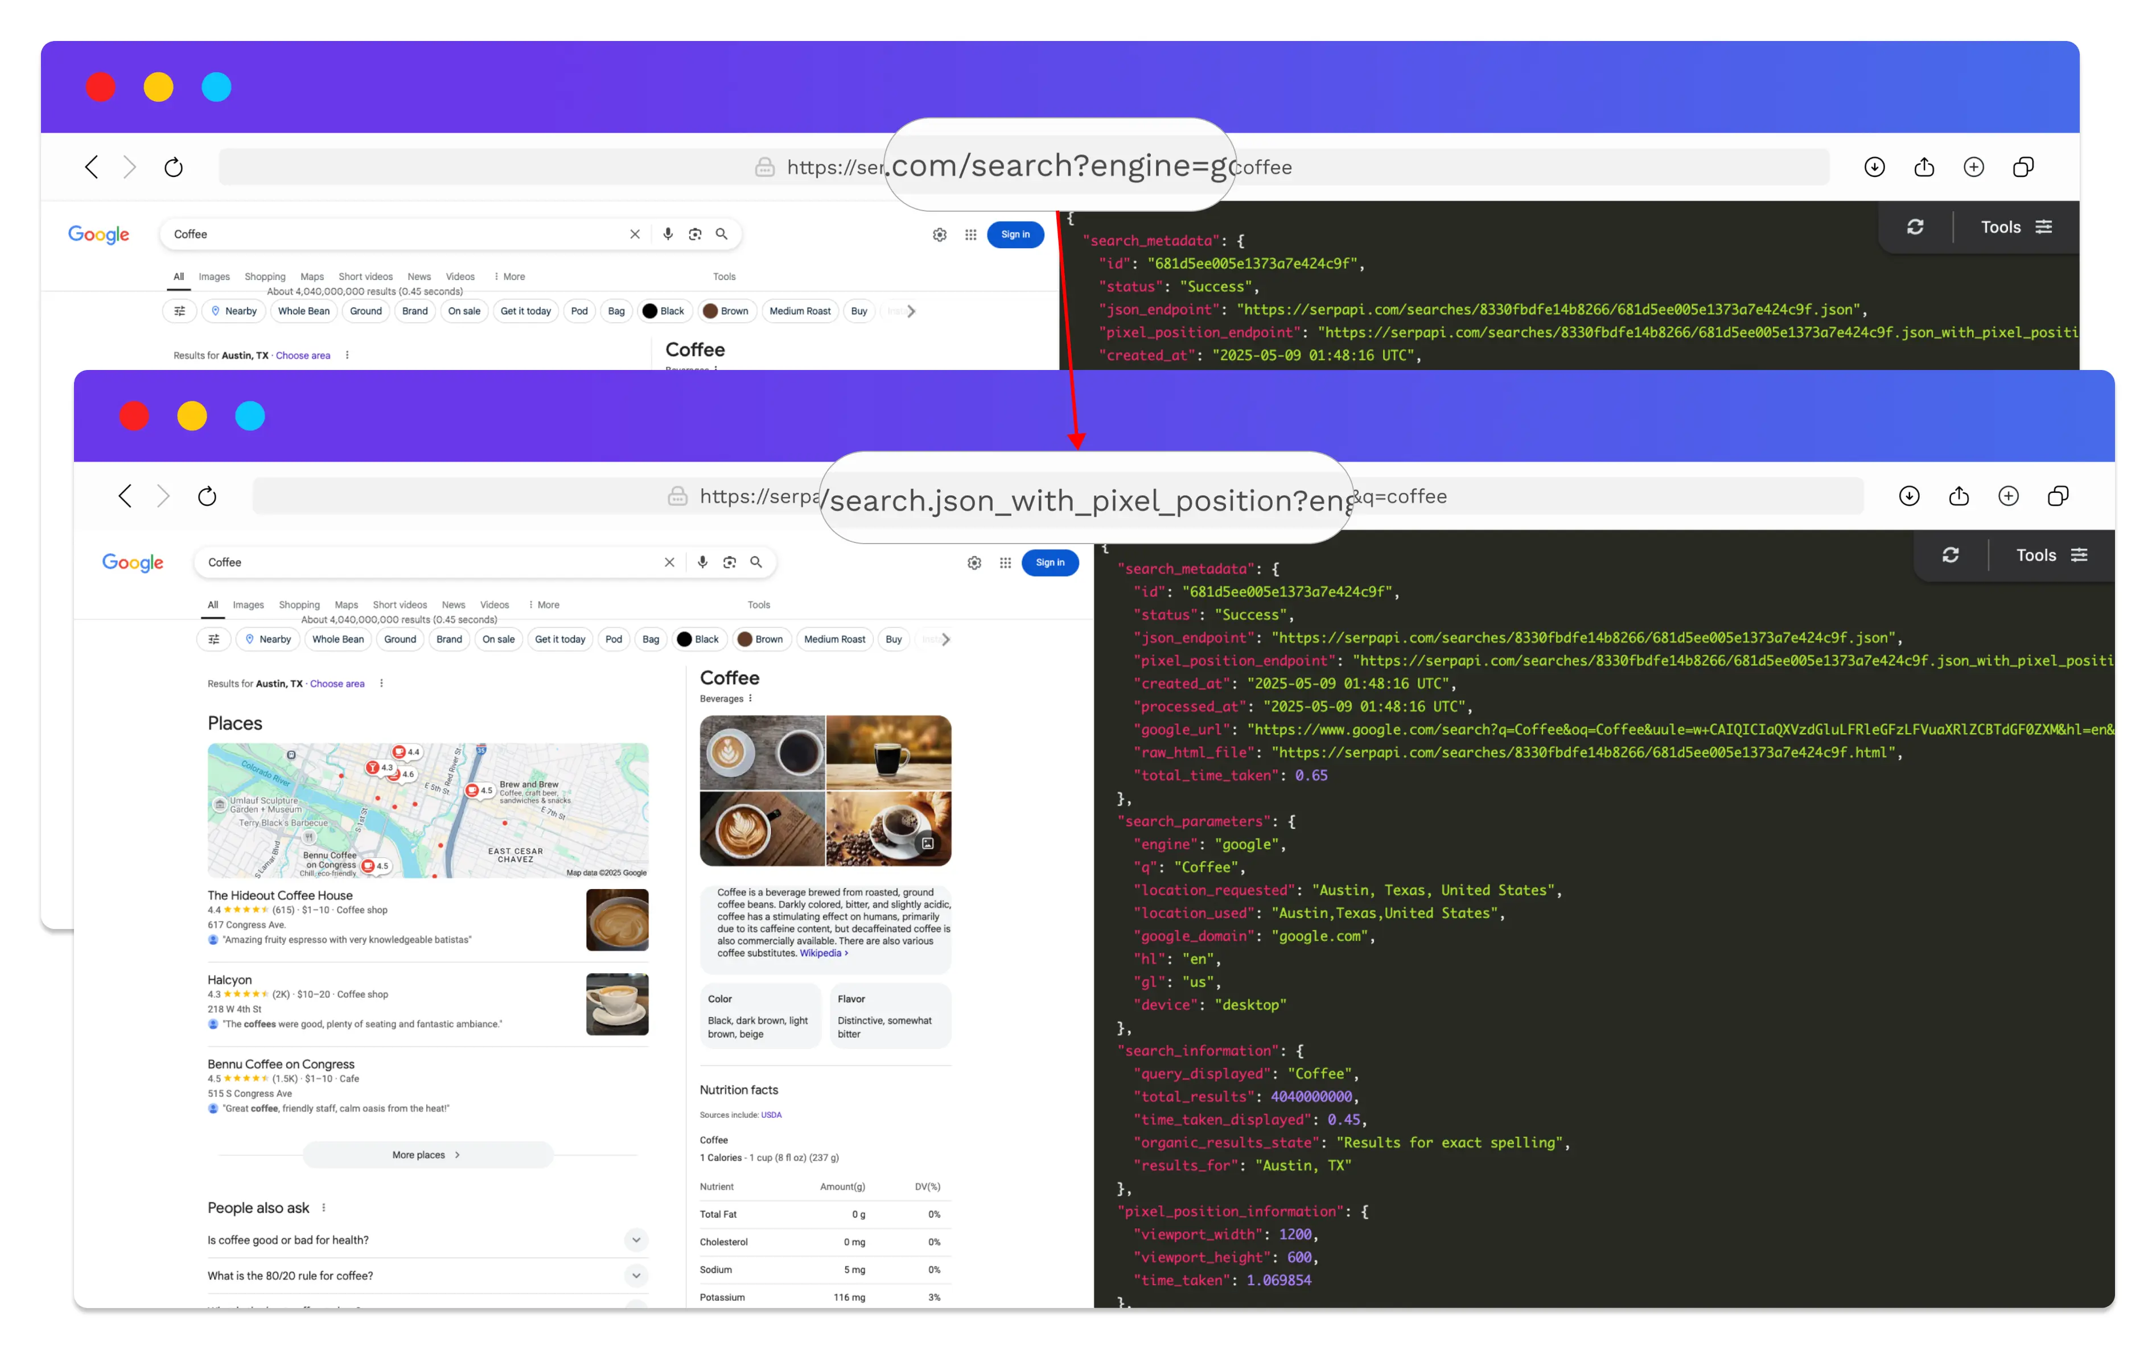Switch to the Images tab in the lower window
The height and width of the screenshot is (1349, 2156).
(x=248, y=605)
